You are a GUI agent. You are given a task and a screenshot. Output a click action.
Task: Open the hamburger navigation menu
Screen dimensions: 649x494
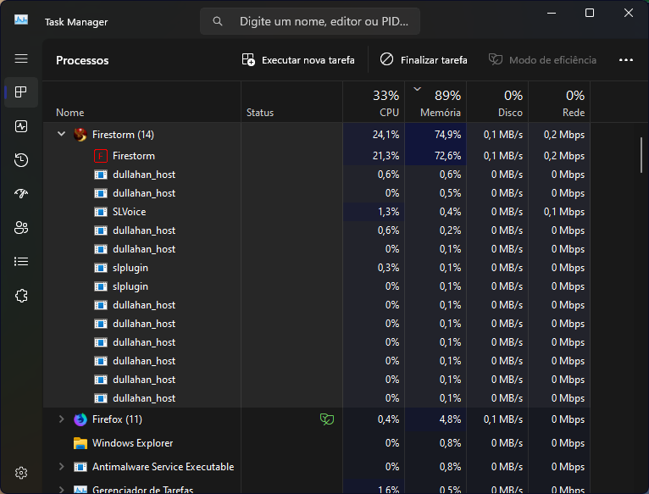[21, 58]
